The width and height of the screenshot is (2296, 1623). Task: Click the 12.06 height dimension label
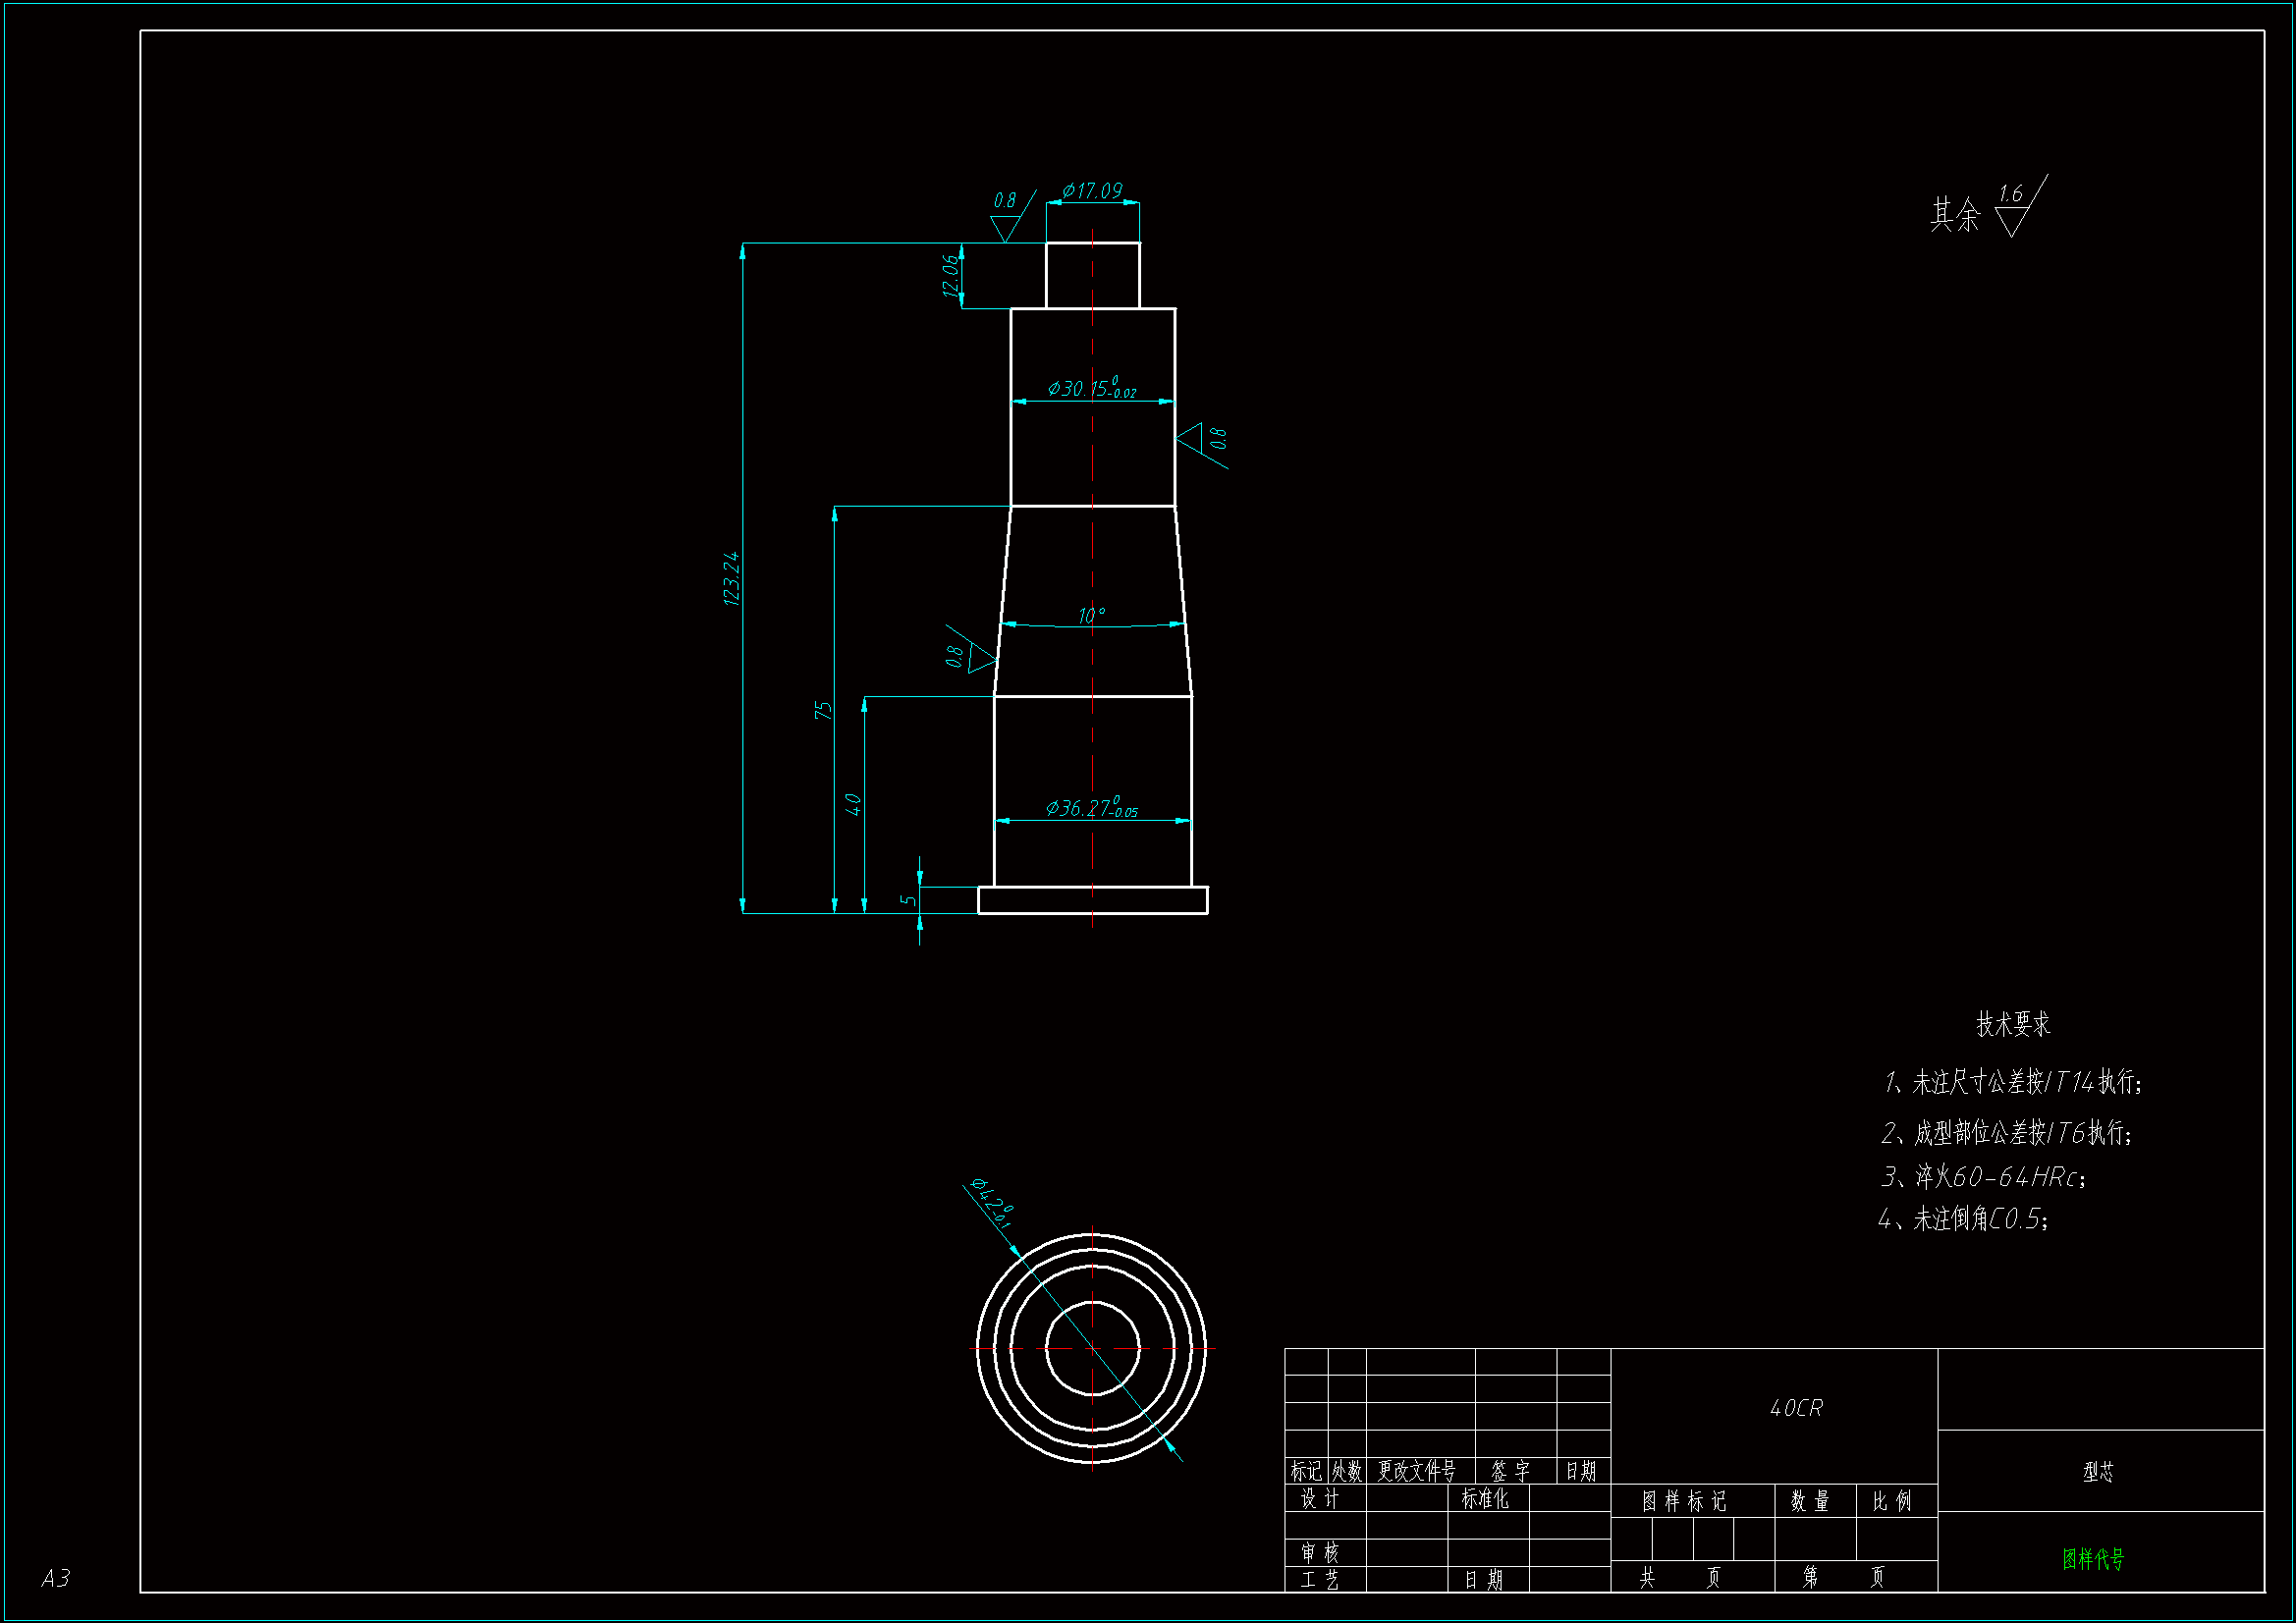coord(950,275)
